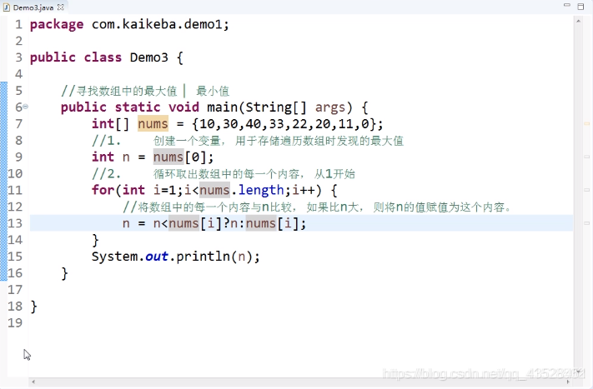Viewport: 593px width, 389px height.
Task: Click the "package" keyword on line 1
Action: click(57, 25)
